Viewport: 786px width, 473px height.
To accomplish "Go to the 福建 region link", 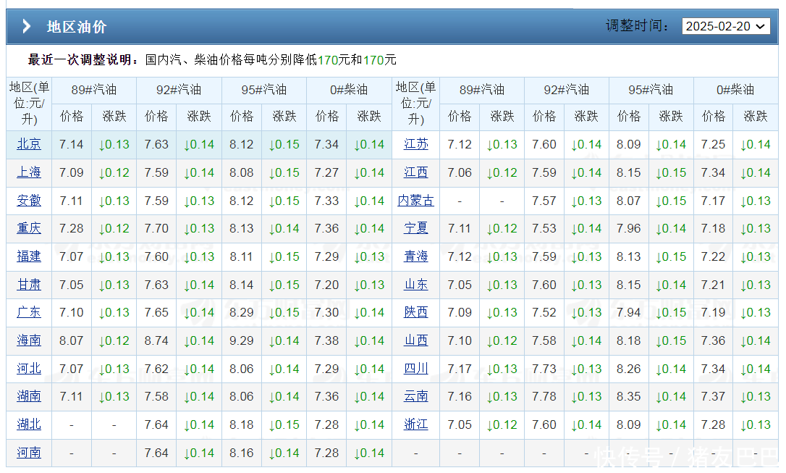I will pos(29,256).
